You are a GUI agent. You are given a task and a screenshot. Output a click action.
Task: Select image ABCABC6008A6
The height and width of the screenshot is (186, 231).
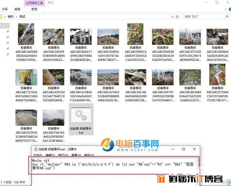click(x=217, y=37)
